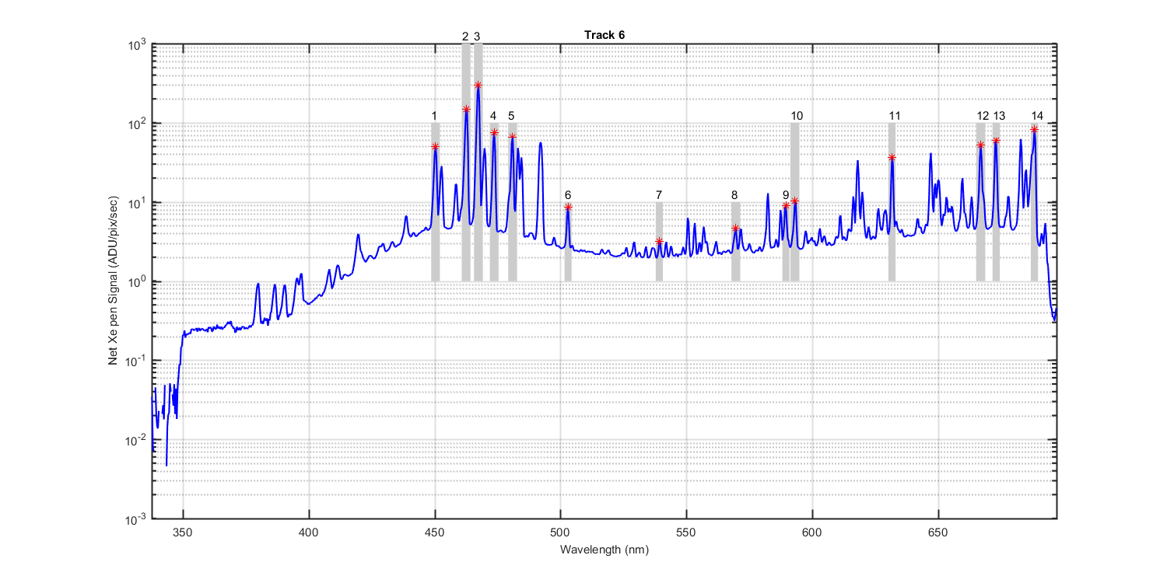The image size is (1167, 583).
Task: Click the 550 x-axis tick label
Action: coord(686,533)
